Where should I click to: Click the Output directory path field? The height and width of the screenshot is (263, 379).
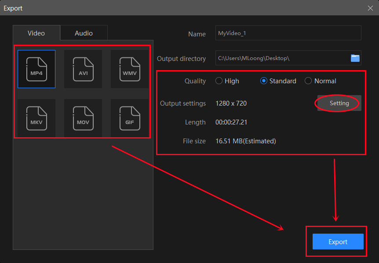[281, 58]
